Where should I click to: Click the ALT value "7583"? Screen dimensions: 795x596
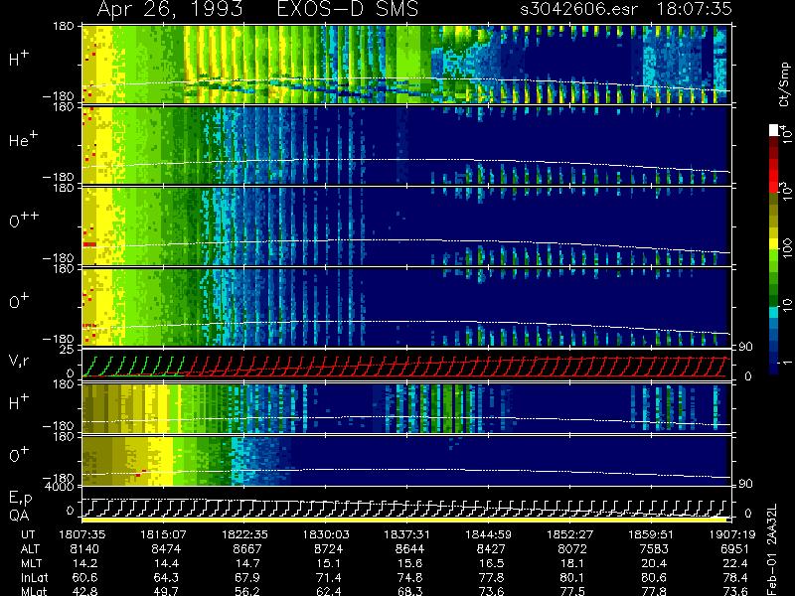pyautogui.click(x=654, y=549)
